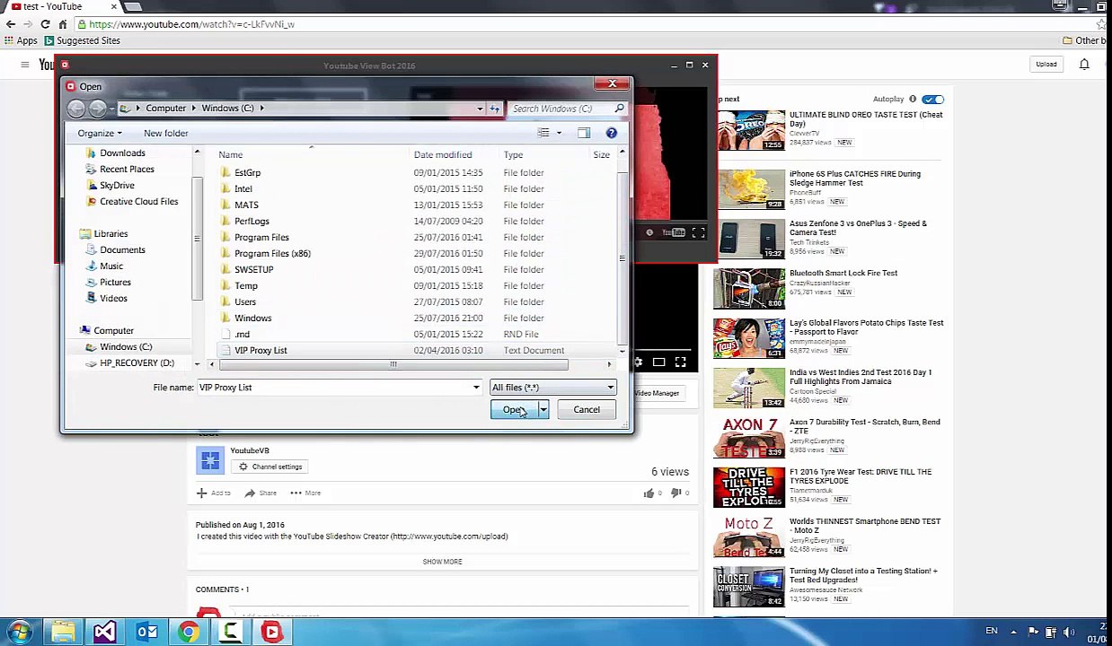
Task: Click the file list vertical scrollbar
Action: pos(622,258)
